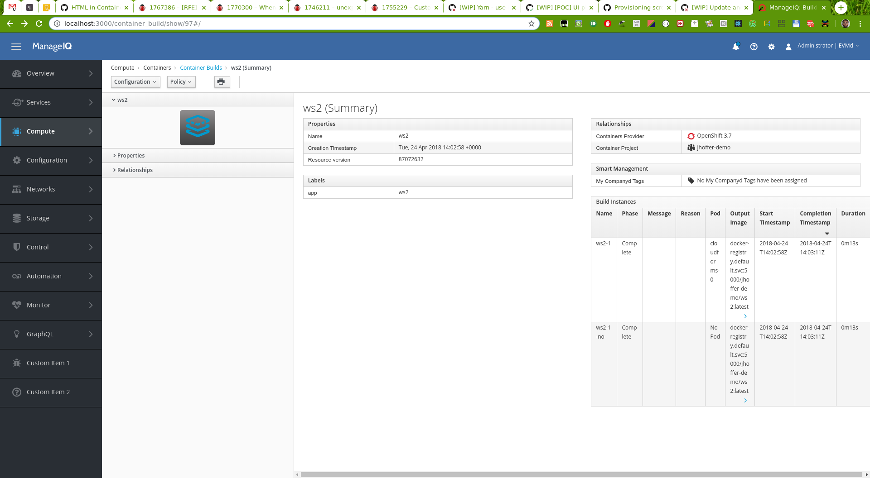The image size is (870, 478).
Task: Click the Storage database icon
Action: click(17, 218)
